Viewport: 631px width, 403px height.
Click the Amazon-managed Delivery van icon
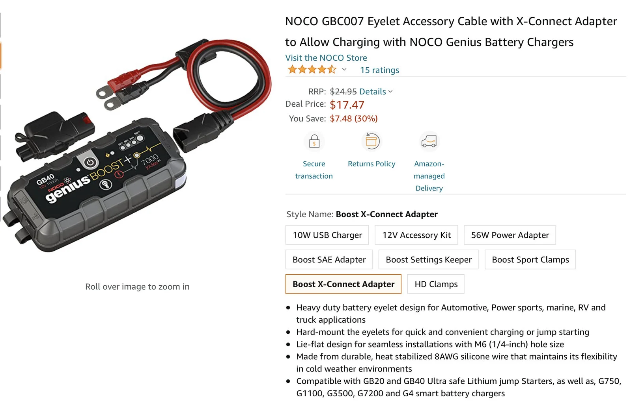[x=429, y=141]
